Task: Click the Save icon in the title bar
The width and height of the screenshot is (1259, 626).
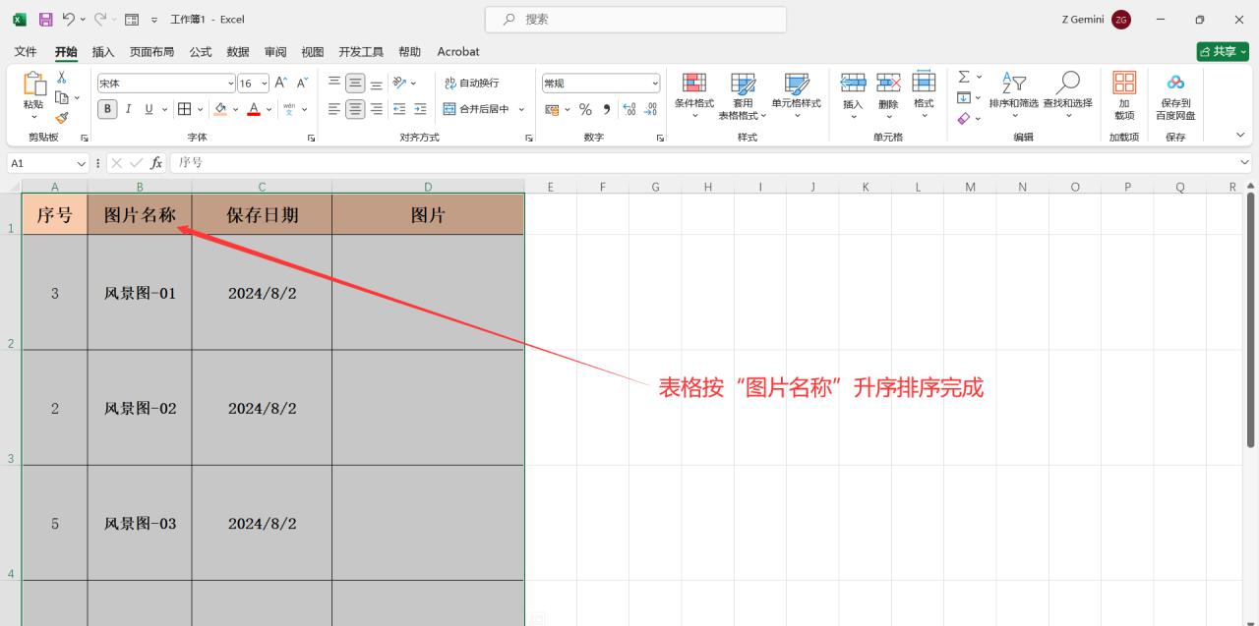Action: pos(45,19)
